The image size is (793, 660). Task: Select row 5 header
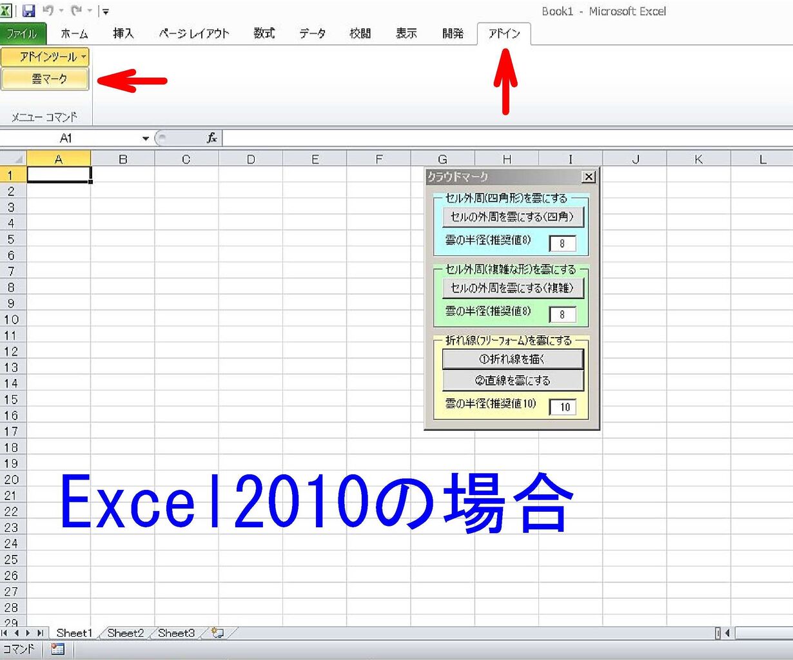coord(13,239)
